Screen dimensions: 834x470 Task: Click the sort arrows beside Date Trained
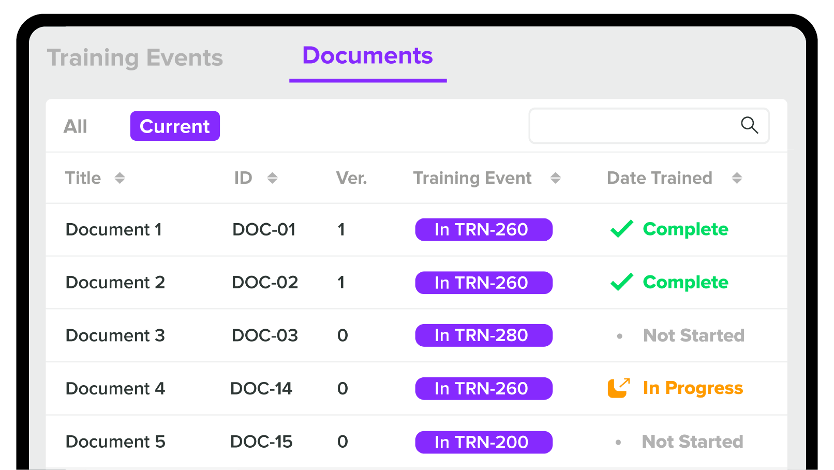[737, 178]
